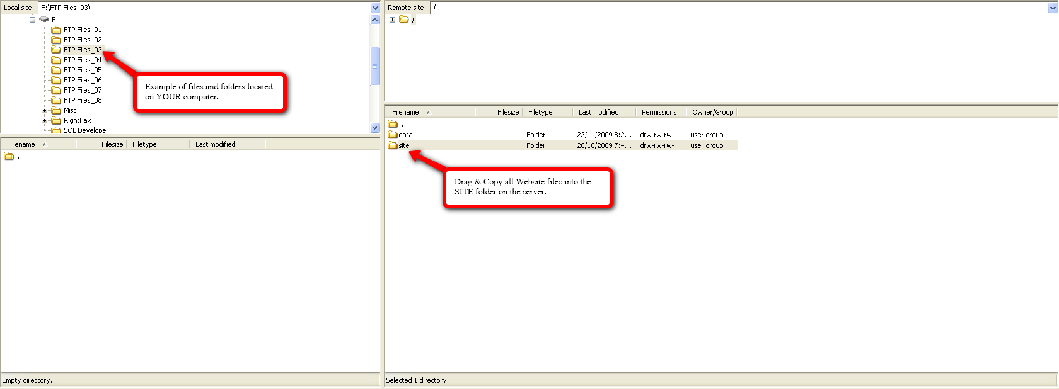This screenshot has height=389, width=1059.
Task: Select the site folder icon on remote
Action: click(393, 145)
